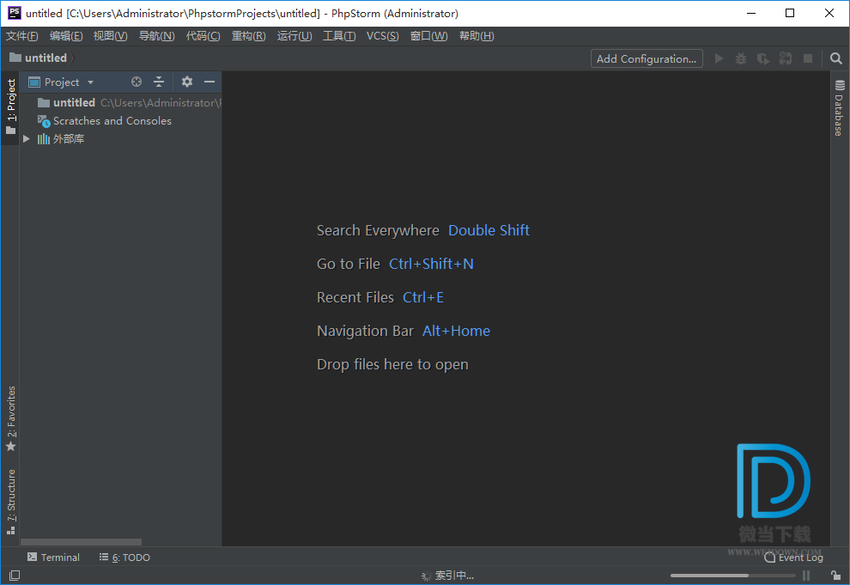Open the 工具(T) menu

339,36
